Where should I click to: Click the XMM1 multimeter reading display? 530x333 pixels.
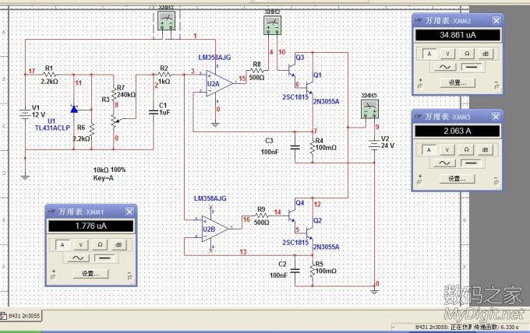coord(89,226)
